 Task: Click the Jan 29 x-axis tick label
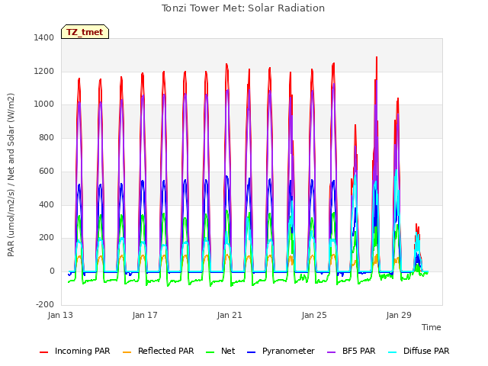pyautogui.click(x=399, y=315)
